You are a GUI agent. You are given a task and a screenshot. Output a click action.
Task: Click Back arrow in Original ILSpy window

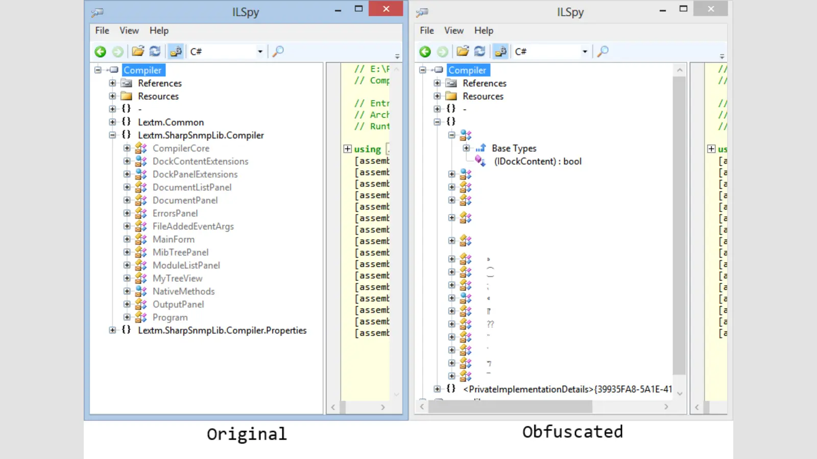coord(101,52)
